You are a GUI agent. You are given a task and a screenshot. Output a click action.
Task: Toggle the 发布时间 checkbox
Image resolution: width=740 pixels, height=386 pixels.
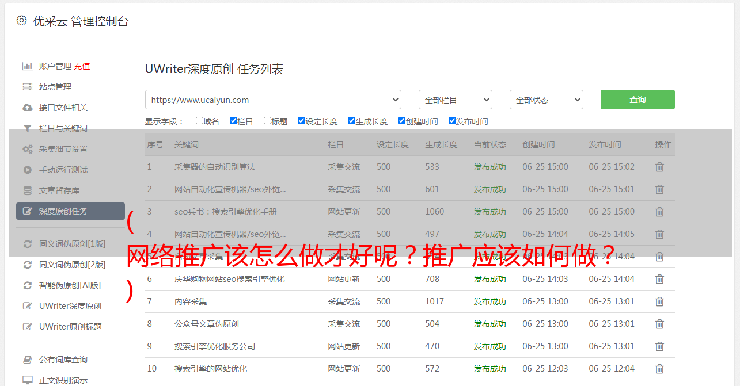pyautogui.click(x=452, y=121)
